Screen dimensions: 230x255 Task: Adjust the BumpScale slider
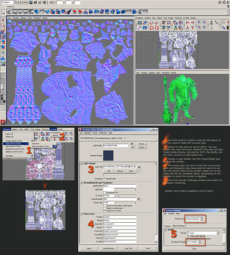(125, 203)
